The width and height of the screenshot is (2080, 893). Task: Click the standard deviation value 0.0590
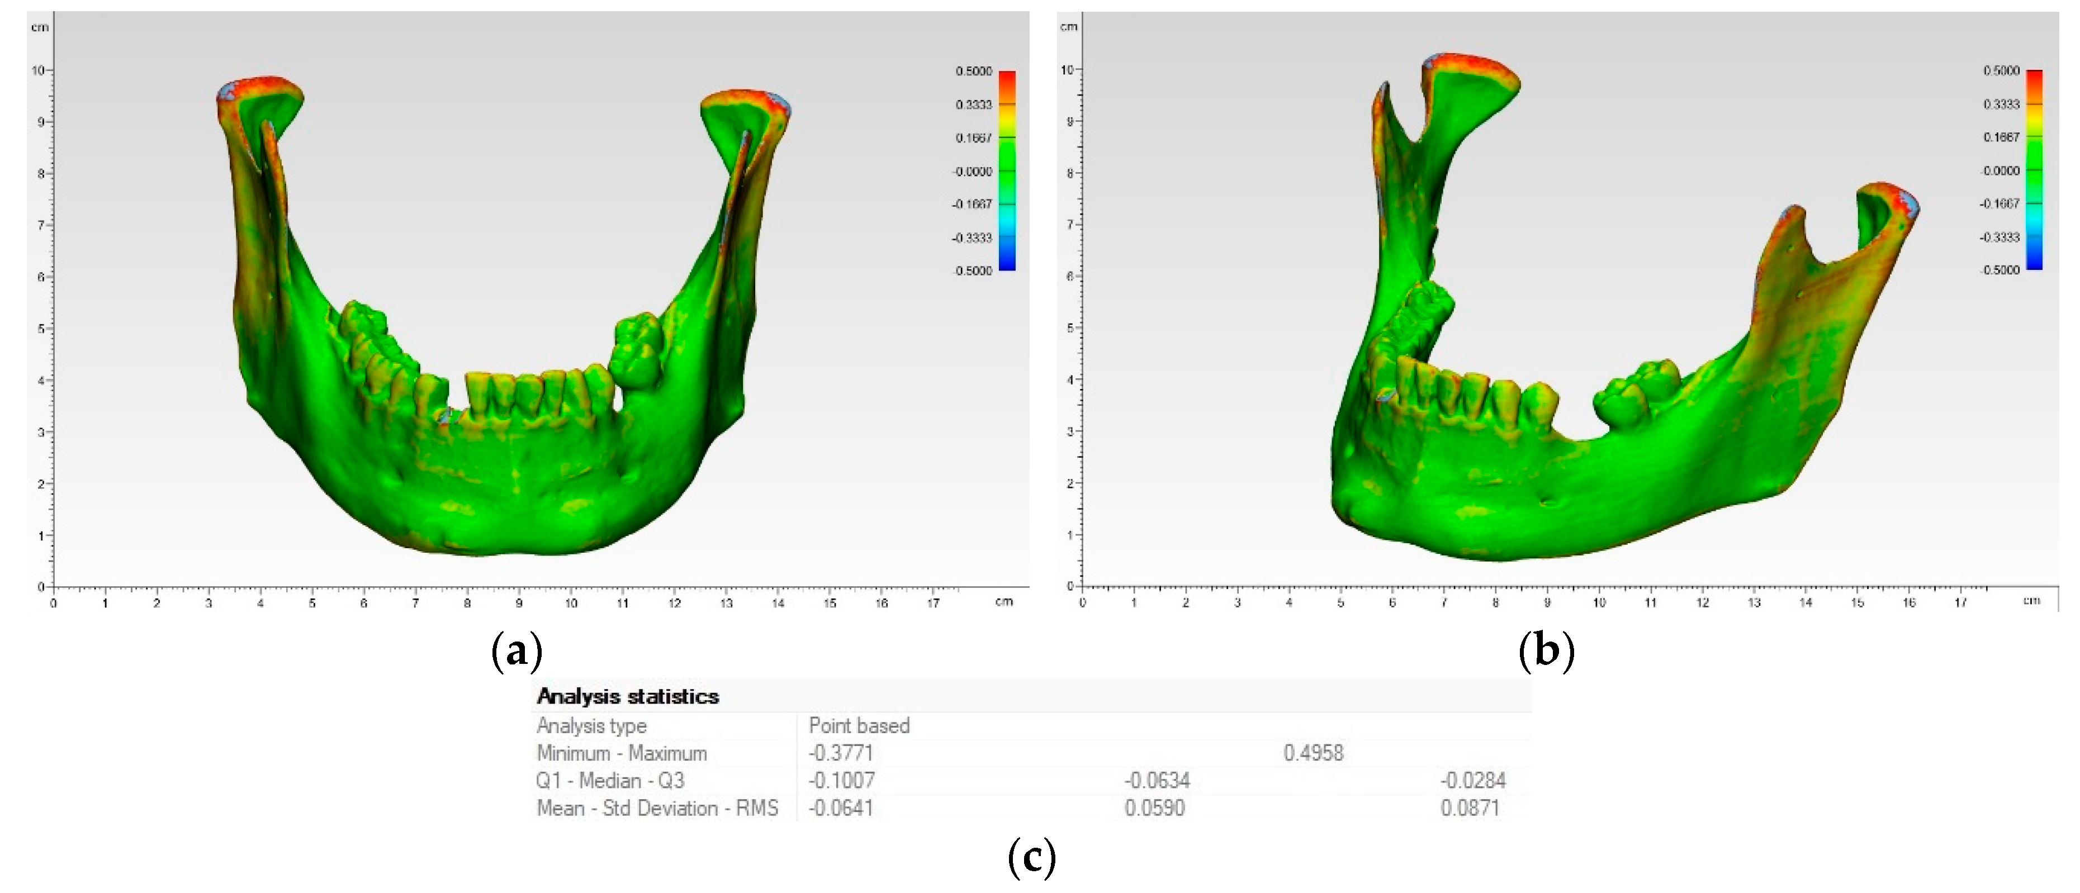pos(1155,808)
